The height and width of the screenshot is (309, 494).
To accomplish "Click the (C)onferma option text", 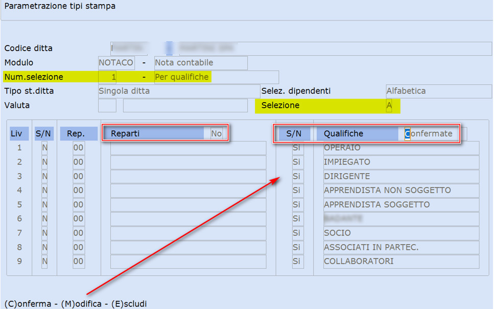I will click(x=28, y=304).
